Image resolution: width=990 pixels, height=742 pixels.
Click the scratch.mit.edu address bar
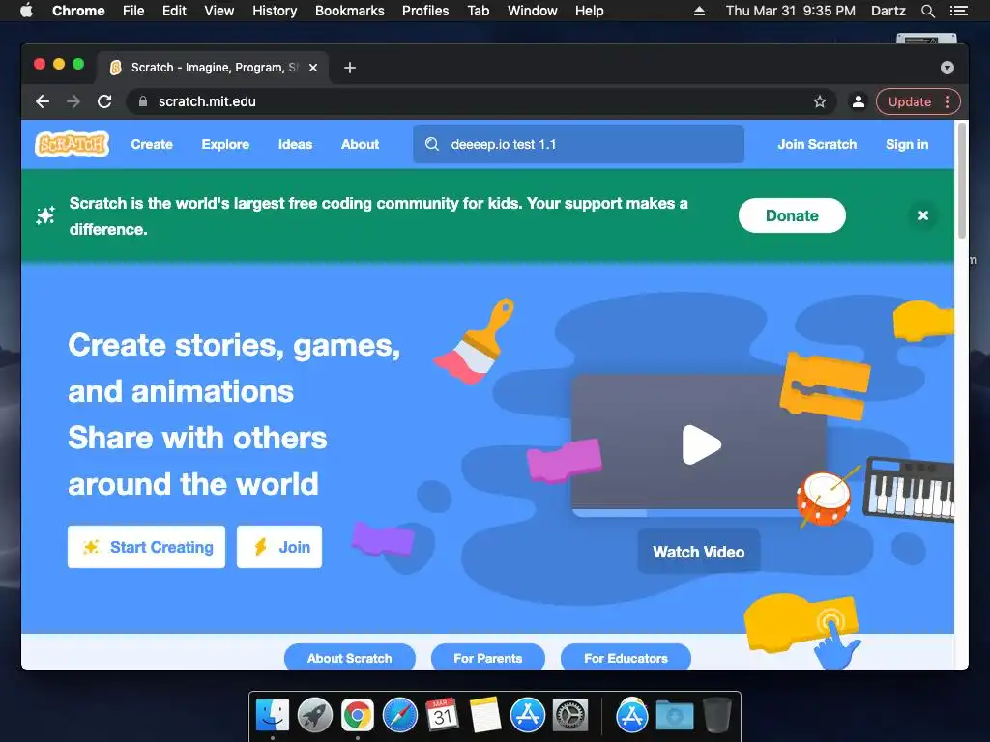pos(480,101)
